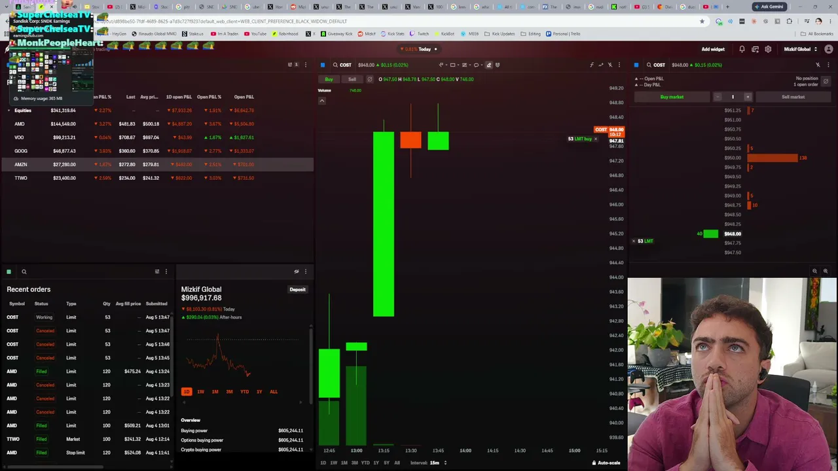Toggle the green color link on Recent orders
Viewport: 838px width, 471px height.
(x=9, y=271)
